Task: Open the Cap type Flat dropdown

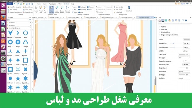Action: click(184, 58)
